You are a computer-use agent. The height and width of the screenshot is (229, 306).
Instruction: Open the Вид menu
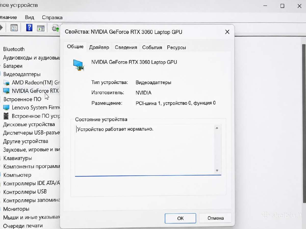click(30, 18)
